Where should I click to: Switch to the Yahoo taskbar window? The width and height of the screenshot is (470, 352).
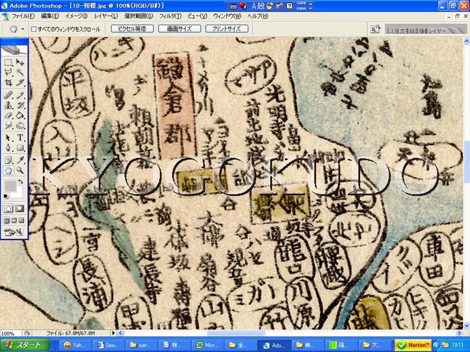[x=75, y=345]
